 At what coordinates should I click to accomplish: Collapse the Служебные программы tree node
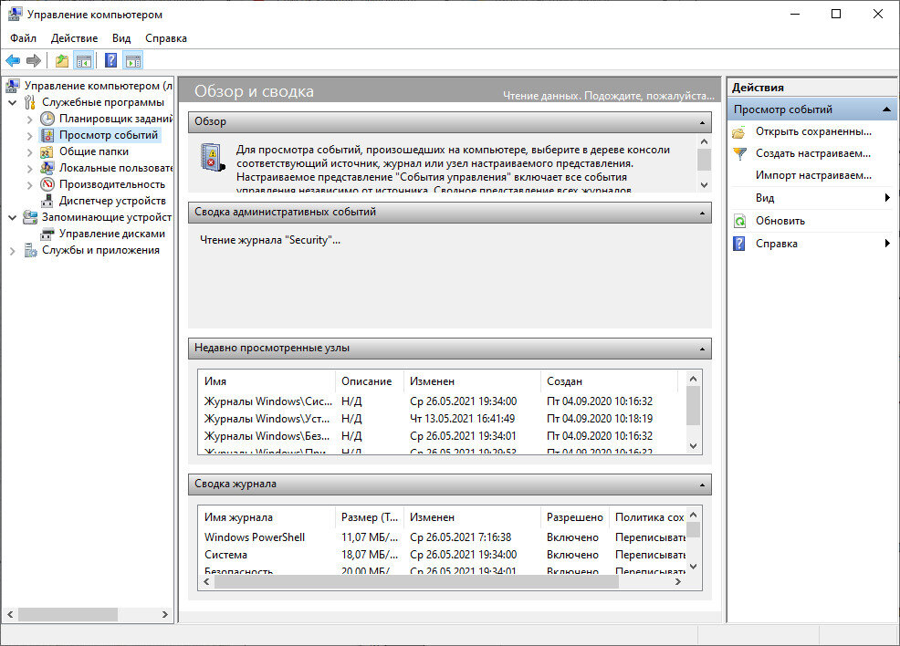click(12, 103)
